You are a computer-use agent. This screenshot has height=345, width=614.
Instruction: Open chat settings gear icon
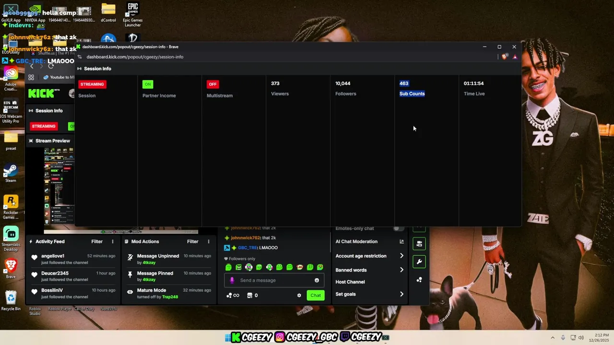[299, 295]
